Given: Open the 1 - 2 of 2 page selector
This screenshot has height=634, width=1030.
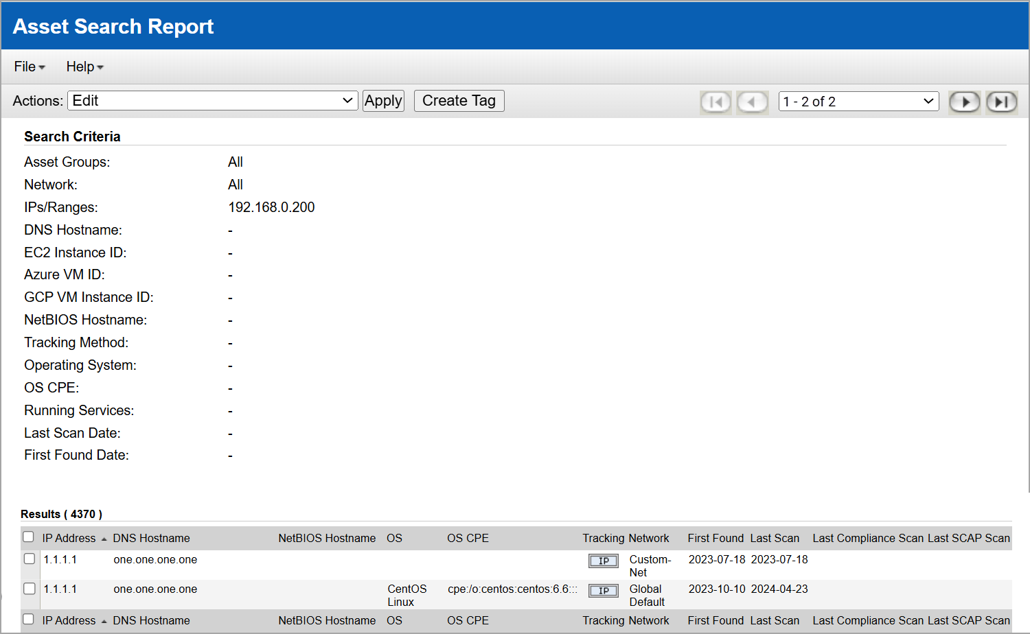Looking at the screenshot, I should 858,101.
